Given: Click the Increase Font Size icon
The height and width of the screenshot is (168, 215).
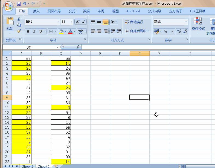Looking at the screenshot, I should pyautogui.click(x=77, y=22).
